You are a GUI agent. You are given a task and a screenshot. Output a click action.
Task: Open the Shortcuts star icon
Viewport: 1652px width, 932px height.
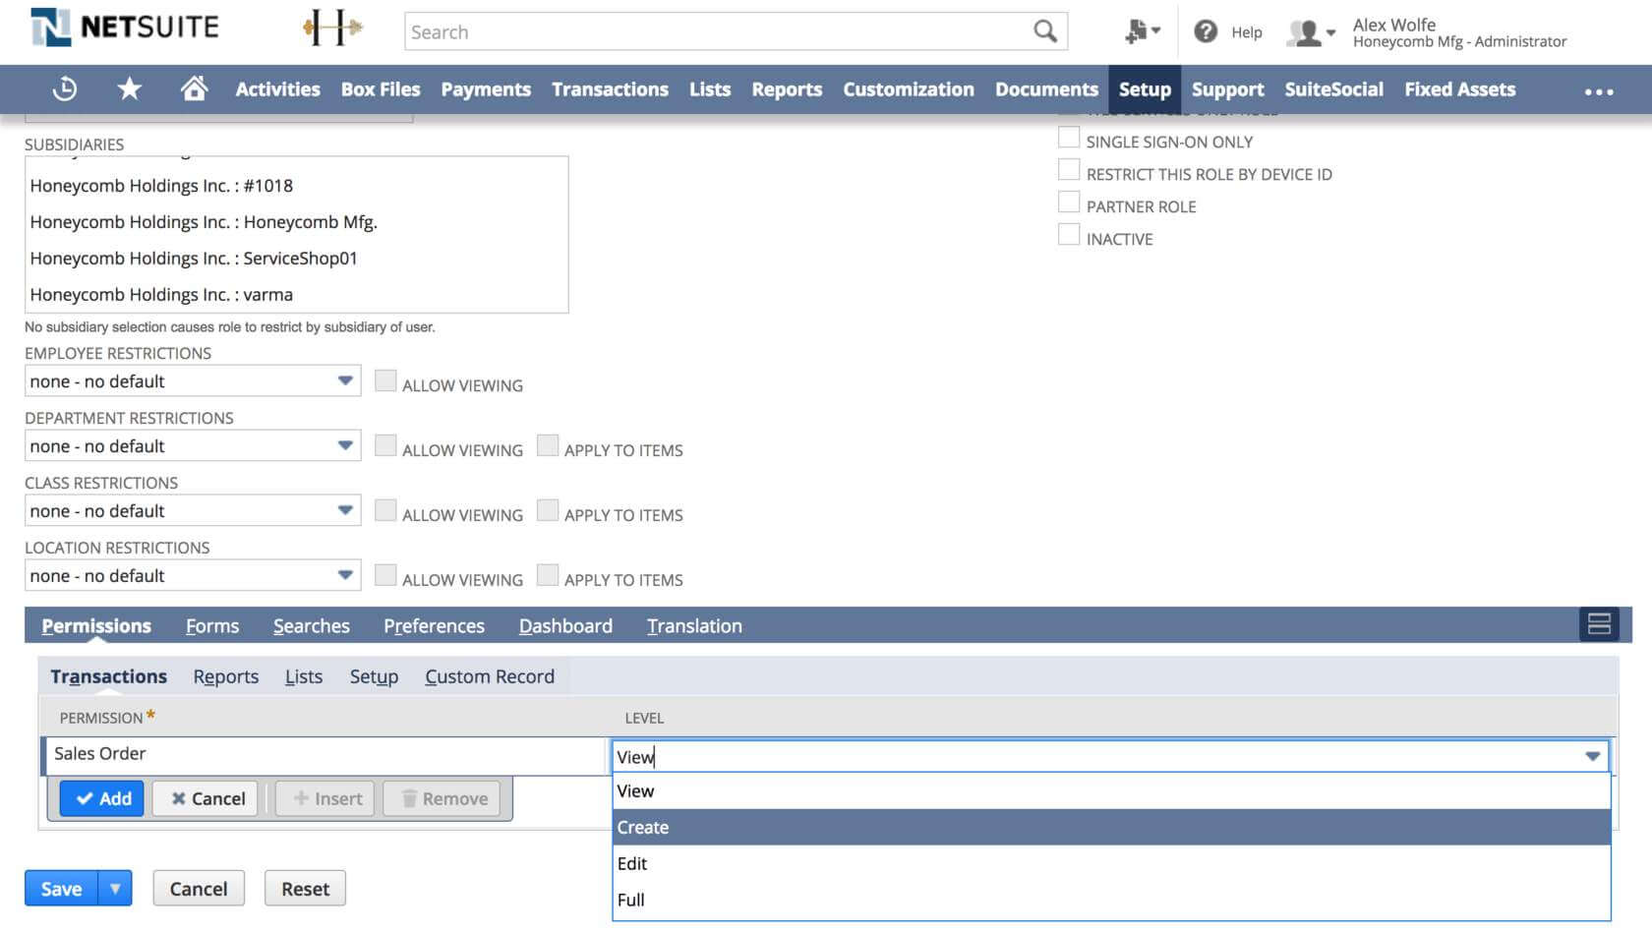(129, 89)
